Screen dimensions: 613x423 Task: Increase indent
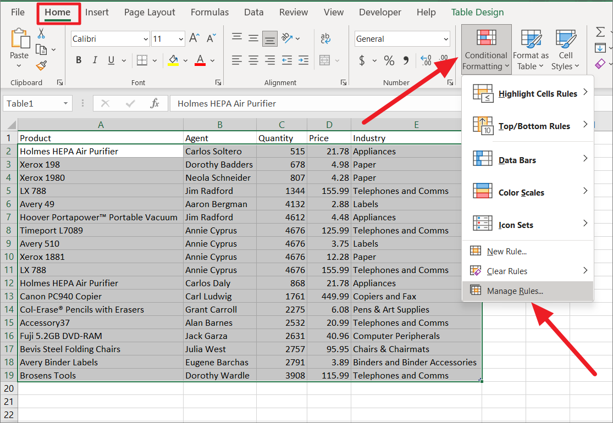[x=303, y=60]
